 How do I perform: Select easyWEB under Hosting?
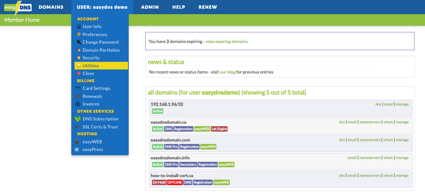pos(92,141)
